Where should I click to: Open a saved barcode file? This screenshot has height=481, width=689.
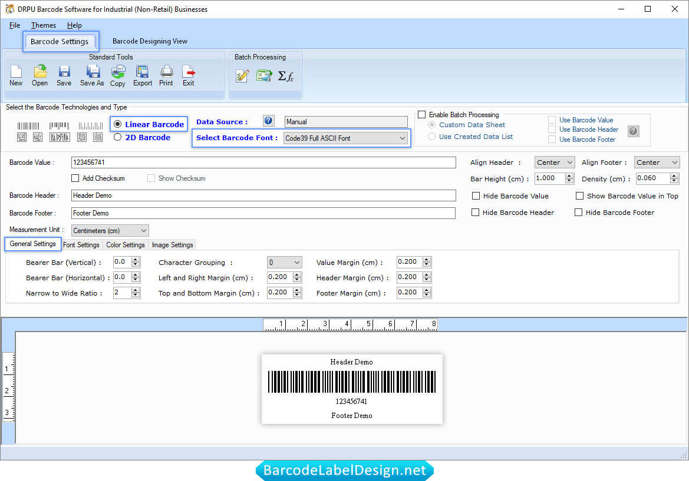39,75
